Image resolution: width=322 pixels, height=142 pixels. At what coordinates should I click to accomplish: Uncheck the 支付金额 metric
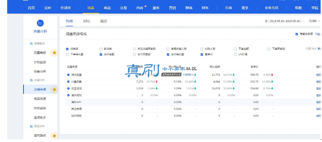pyautogui.click(x=101, y=54)
